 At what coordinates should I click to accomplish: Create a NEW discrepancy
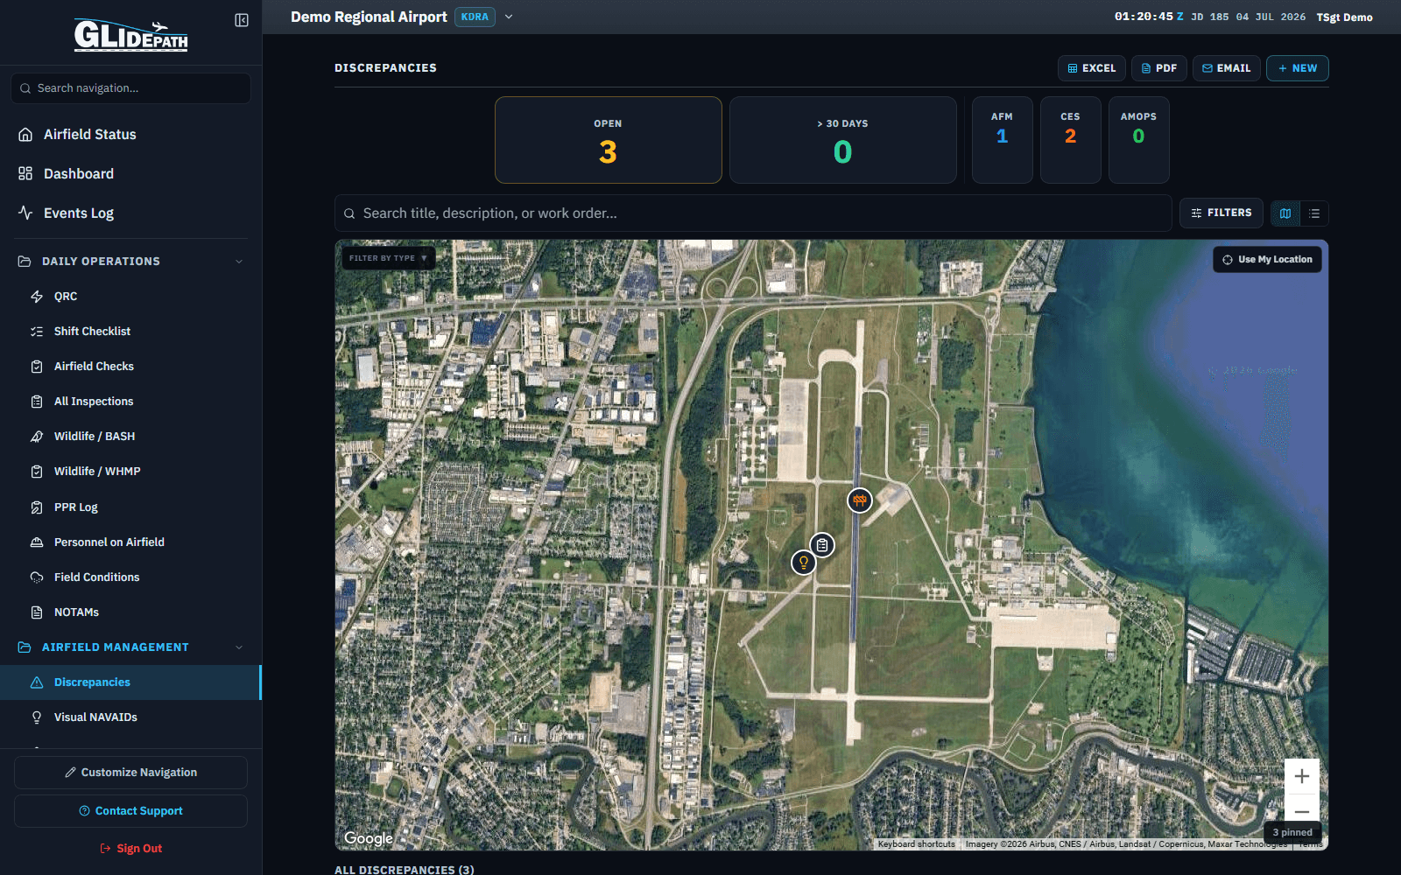(x=1298, y=68)
